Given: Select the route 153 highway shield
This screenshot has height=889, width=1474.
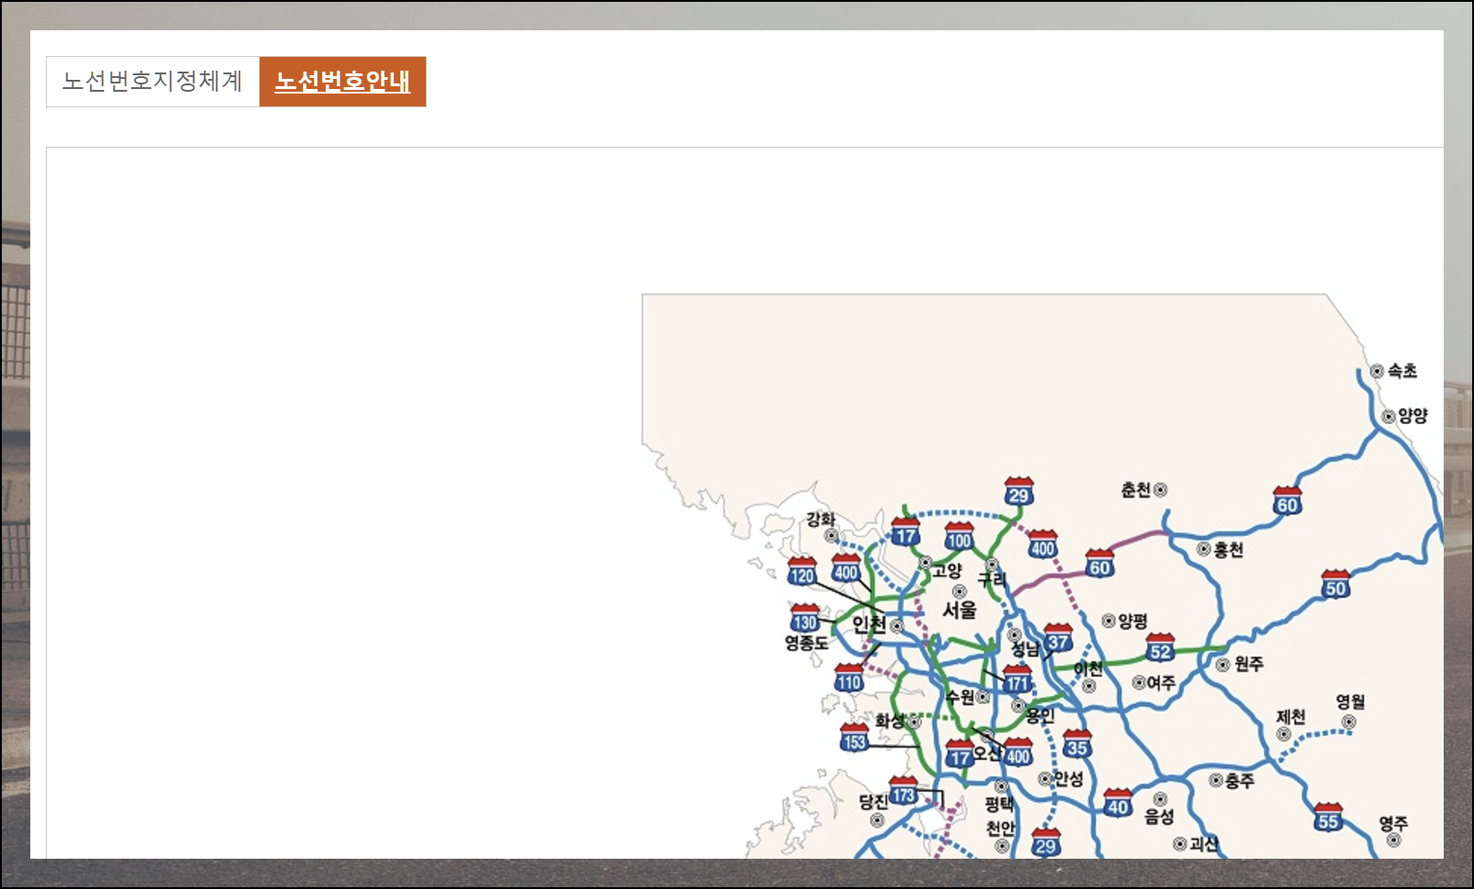Looking at the screenshot, I should (x=854, y=738).
